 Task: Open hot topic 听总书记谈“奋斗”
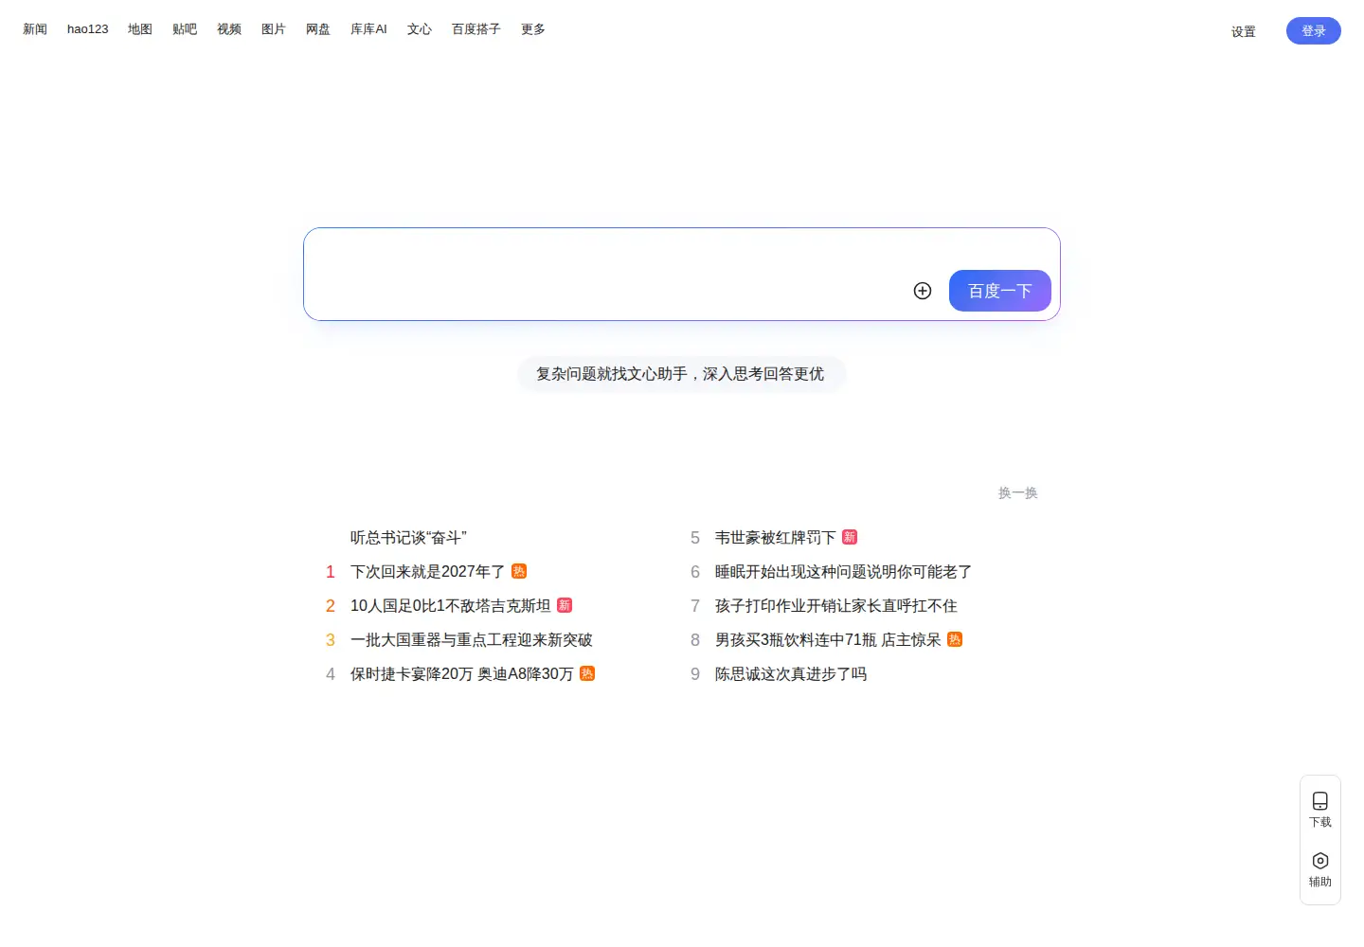point(409,537)
